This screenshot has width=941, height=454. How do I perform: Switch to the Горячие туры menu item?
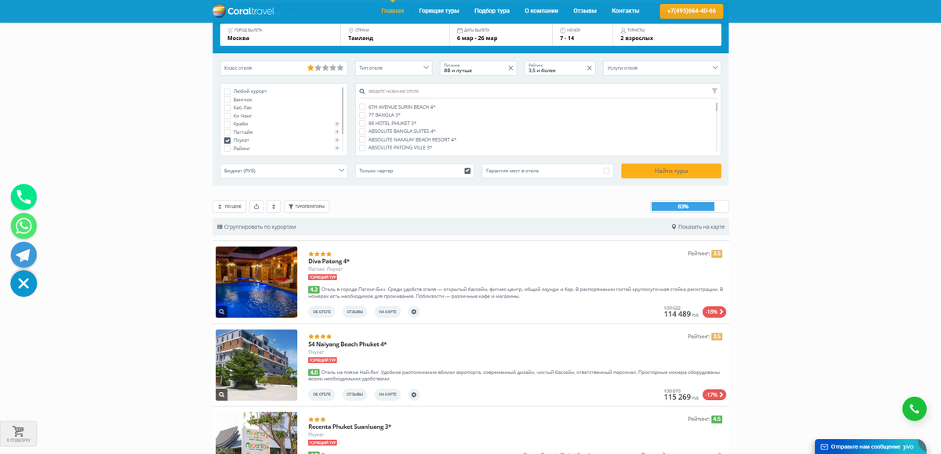440,10
